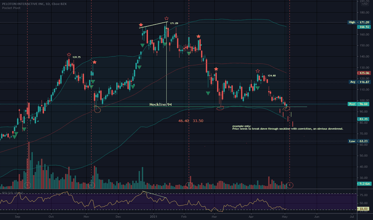The image size is (373, 220).
Task: Click the 9.216M volume tag
Action: (364, 184)
